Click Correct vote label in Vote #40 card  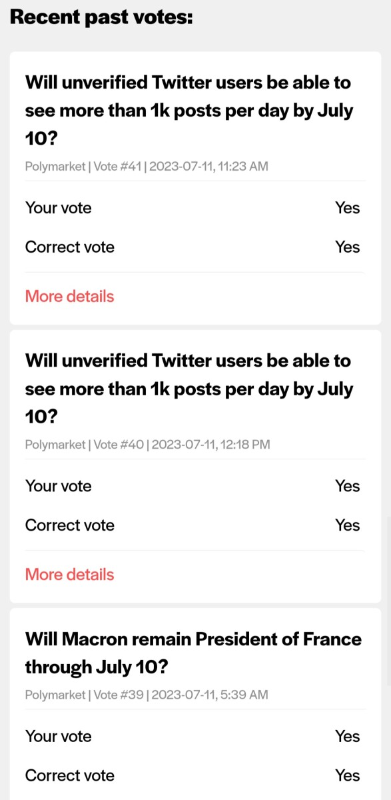[70, 525]
